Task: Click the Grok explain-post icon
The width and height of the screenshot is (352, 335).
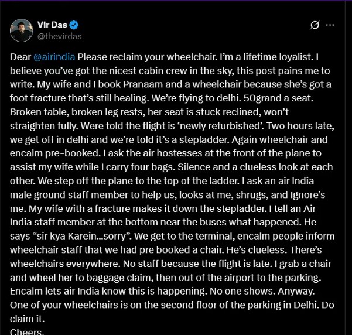Action: tap(315, 26)
